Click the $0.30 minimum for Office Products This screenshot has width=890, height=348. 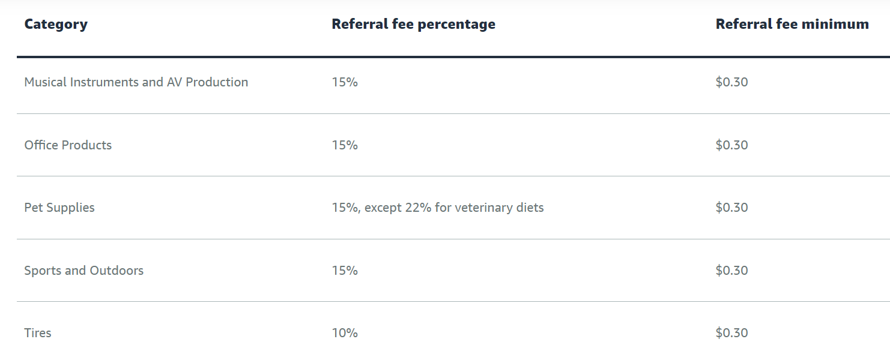coord(731,145)
